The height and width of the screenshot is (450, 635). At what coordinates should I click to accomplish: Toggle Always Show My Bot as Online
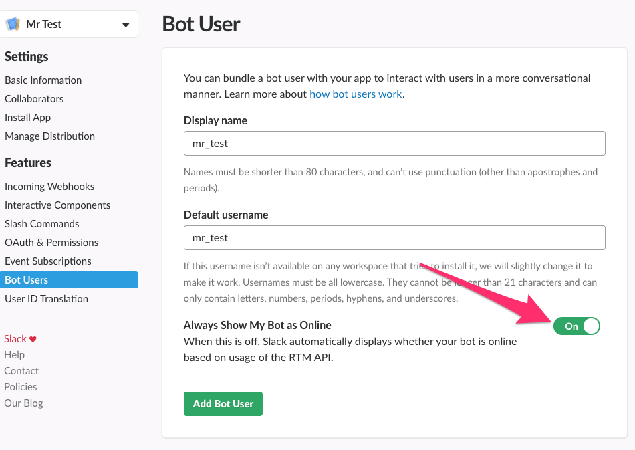(576, 326)
